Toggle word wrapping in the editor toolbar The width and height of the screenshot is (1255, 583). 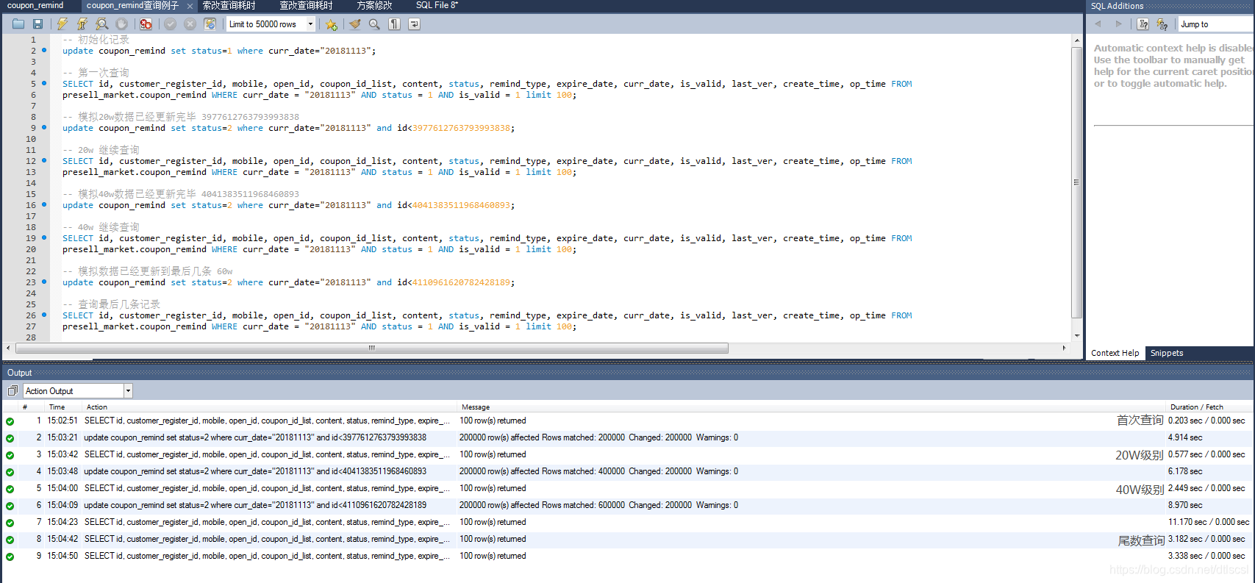414,24
